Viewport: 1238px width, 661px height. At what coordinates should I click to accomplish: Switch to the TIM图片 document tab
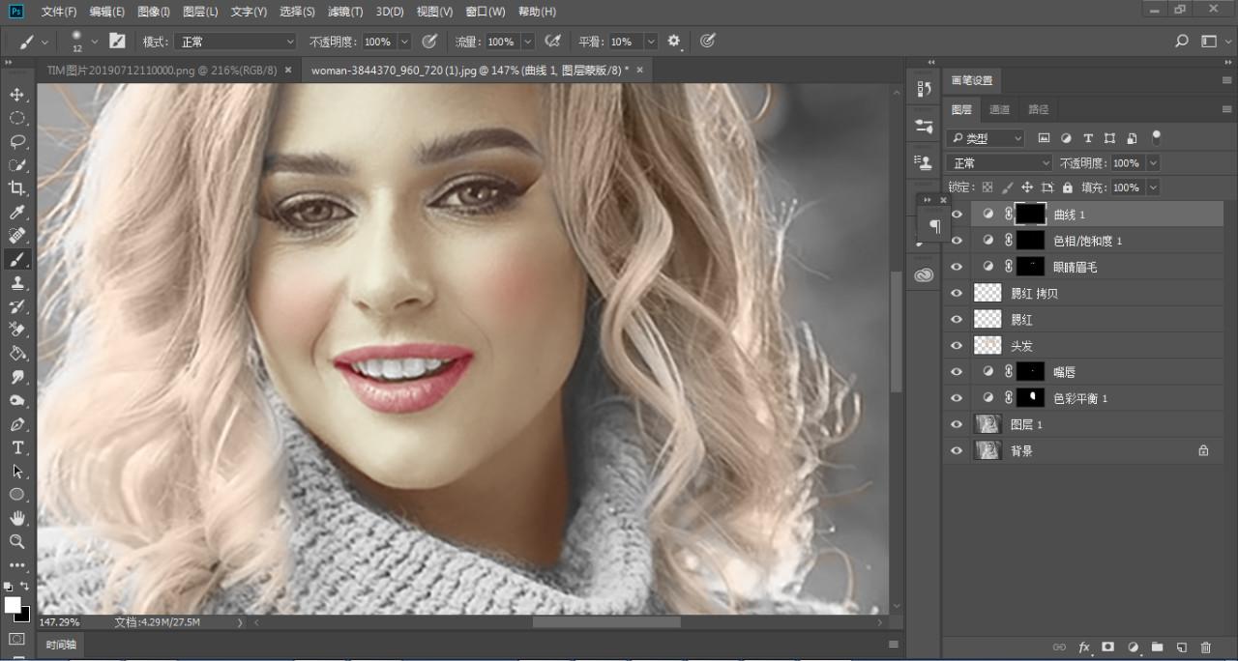coord(162,71)
